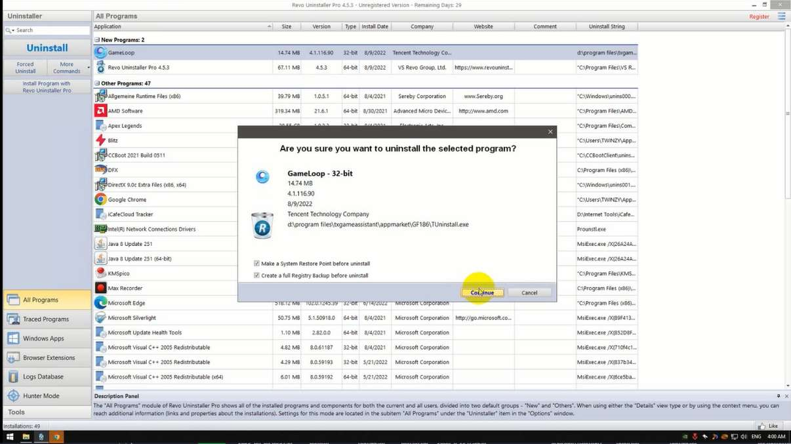
Task: Open the Hunter Mode section
Action: pyautogui.click(x=41, y=396)
